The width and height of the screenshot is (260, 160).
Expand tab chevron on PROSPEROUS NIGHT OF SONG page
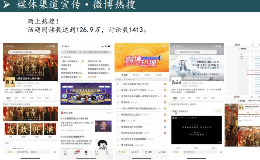[221, 98]
